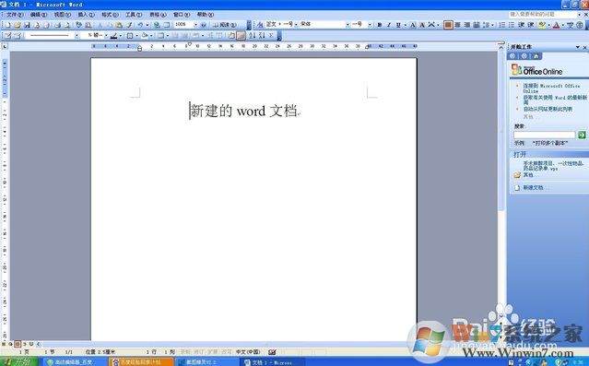Click the Open folder icon
This screenshot has width=589, height=366.
18,25
